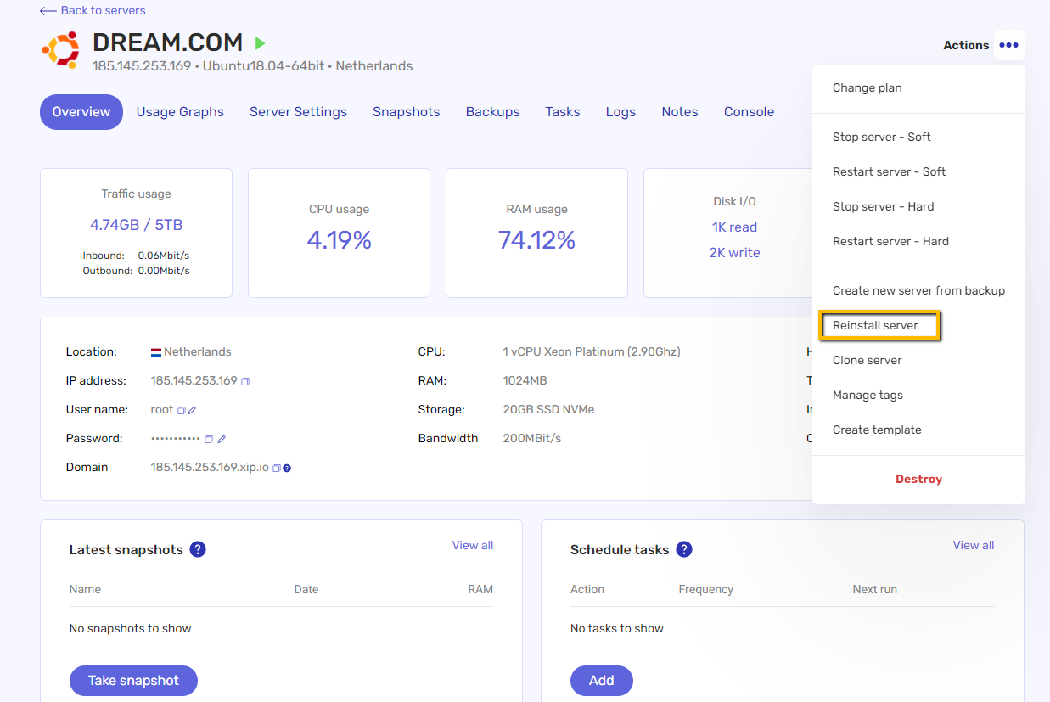Viewport: 1050px width, 702px height.
Task: Click the No snapshots to show text
Action: 130,628
